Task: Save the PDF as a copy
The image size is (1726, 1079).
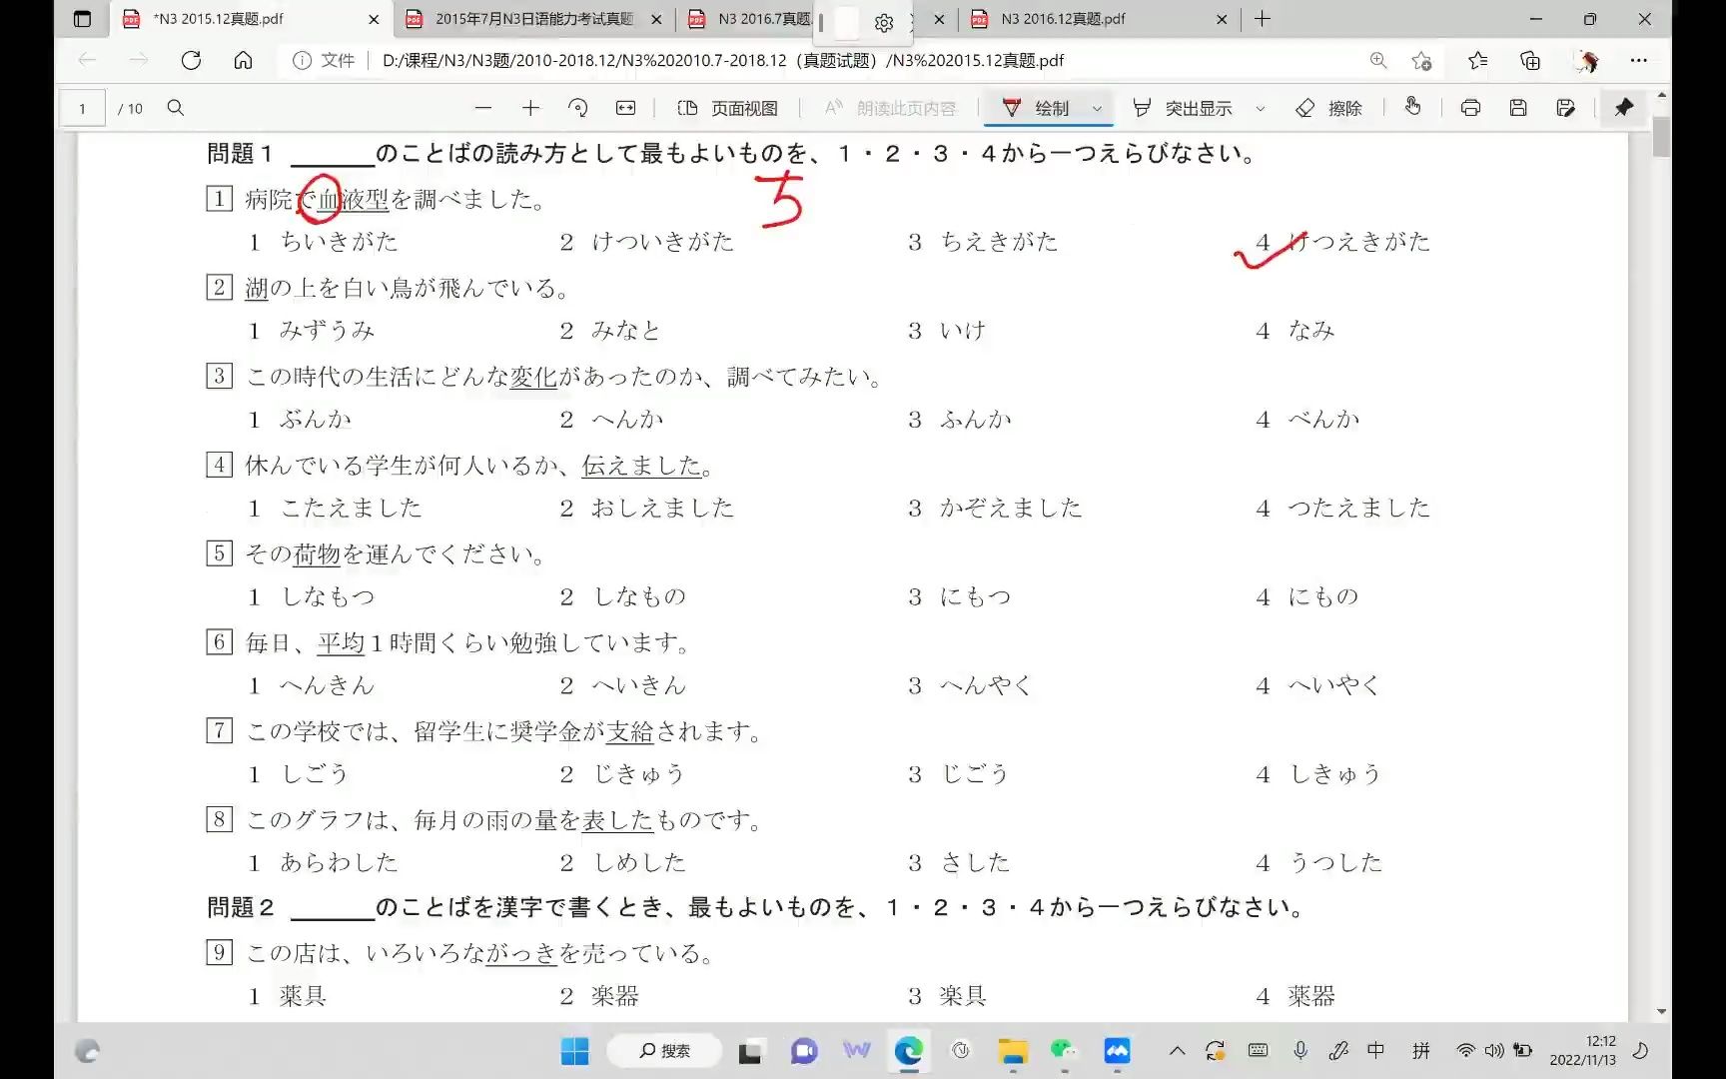Action: coord(1566,108)
